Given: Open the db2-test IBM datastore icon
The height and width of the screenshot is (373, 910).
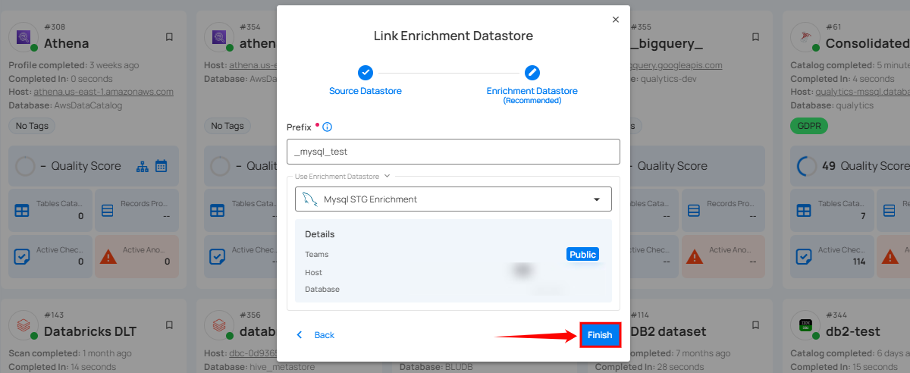Looking at the screenshot, I should [805, 324].
